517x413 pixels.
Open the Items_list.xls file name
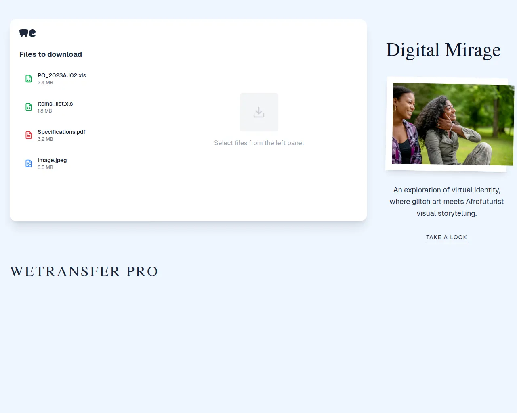coord(55,104)
